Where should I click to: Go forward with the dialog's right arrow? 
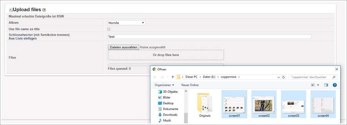tap(162, 77)
